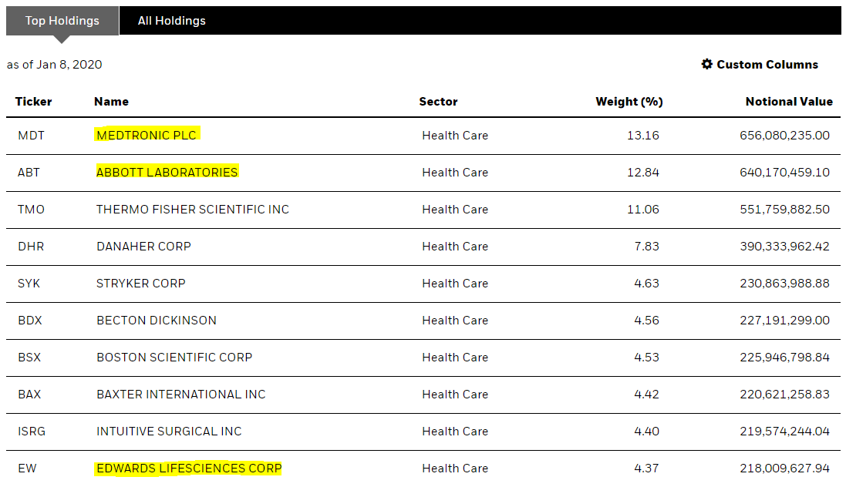Click the BAXTER INTERNATIONAL INC name

(180, 395)
